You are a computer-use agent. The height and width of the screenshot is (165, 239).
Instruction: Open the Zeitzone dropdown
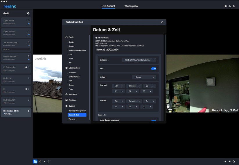click(139, 60)
